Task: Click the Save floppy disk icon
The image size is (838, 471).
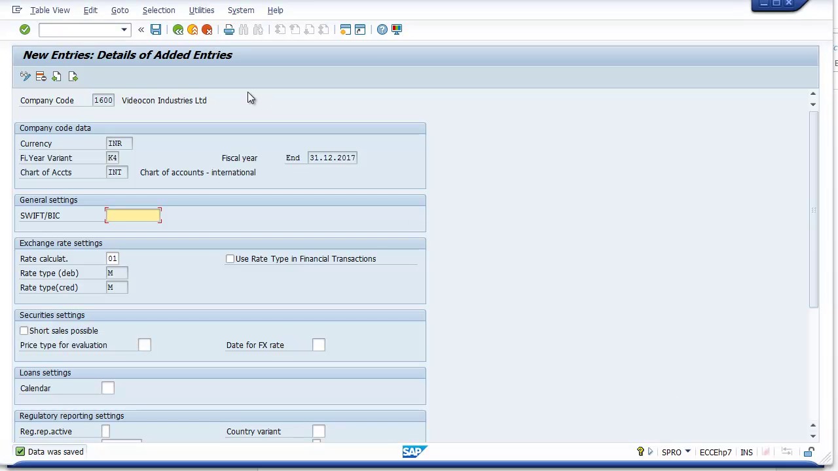Action: tap(156, 29)
